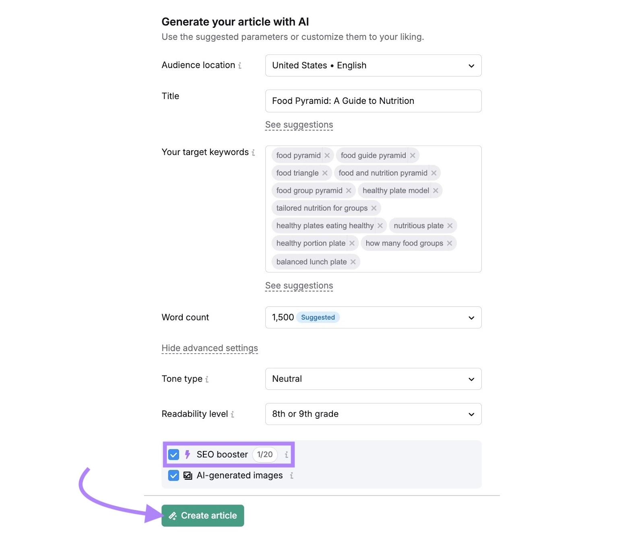The width and height of the screenshot is (644, 546).
Task: Click the article Title input field
Action: pyautogui.click(x=373, y=101)
